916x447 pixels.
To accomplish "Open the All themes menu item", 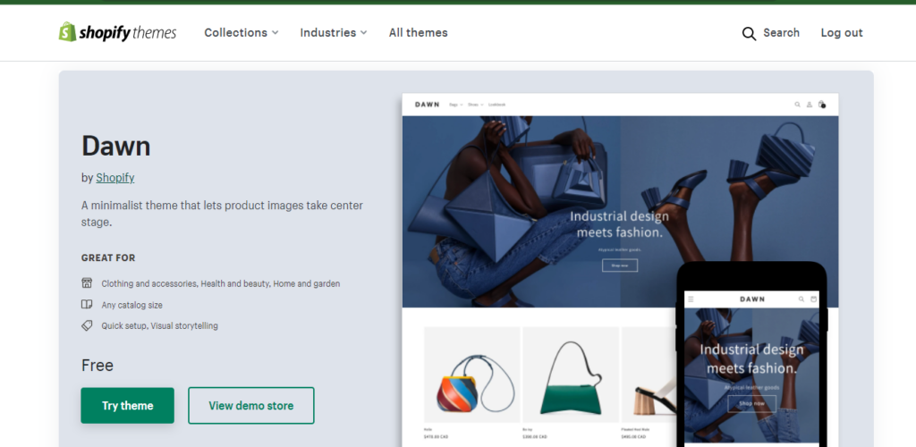I will (419, 33).
